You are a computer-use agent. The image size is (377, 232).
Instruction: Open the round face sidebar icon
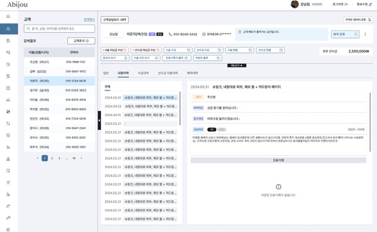8,135
